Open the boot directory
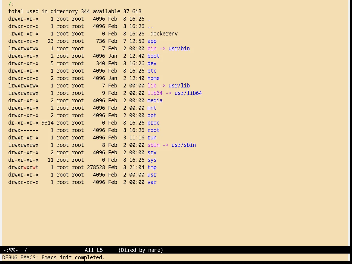The width and height of the screenshot is (352, 264). [153, 56]
